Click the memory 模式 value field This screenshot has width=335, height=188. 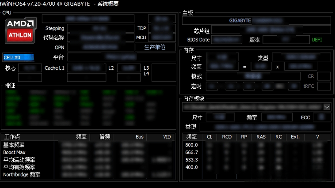[x=253, y=76]
